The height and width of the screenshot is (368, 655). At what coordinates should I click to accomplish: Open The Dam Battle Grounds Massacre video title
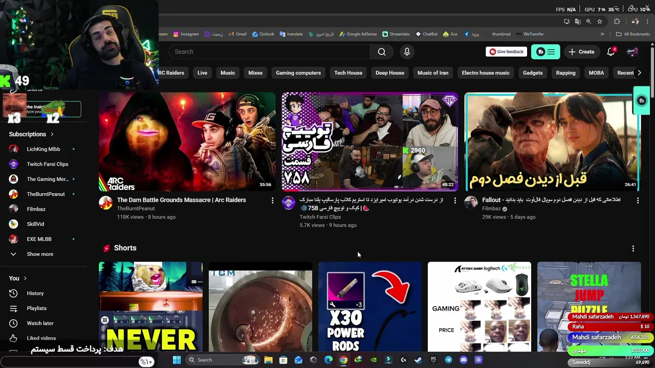pyautogui.click(x=181, y=200)
